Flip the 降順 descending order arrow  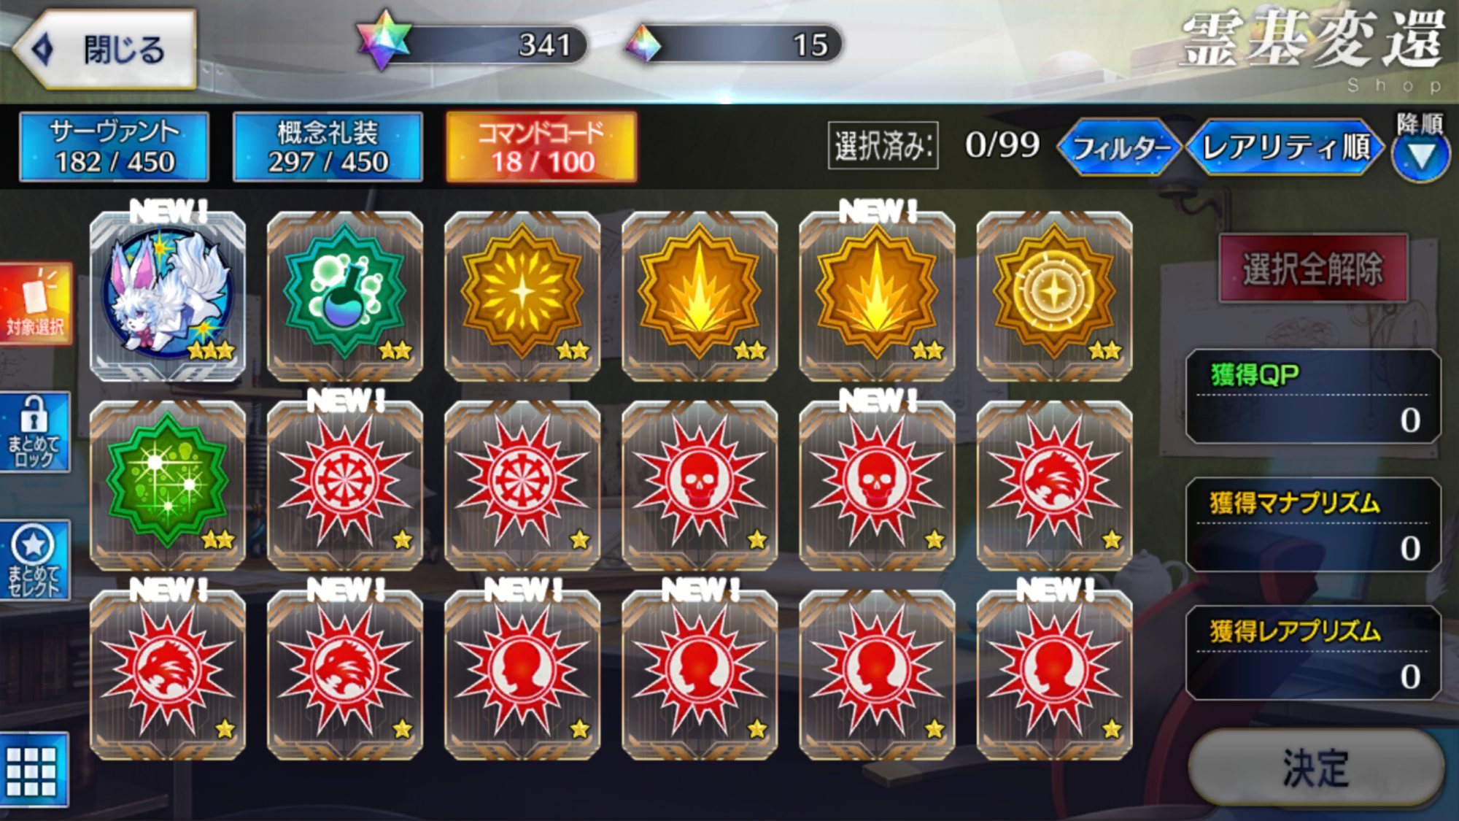1420,155
